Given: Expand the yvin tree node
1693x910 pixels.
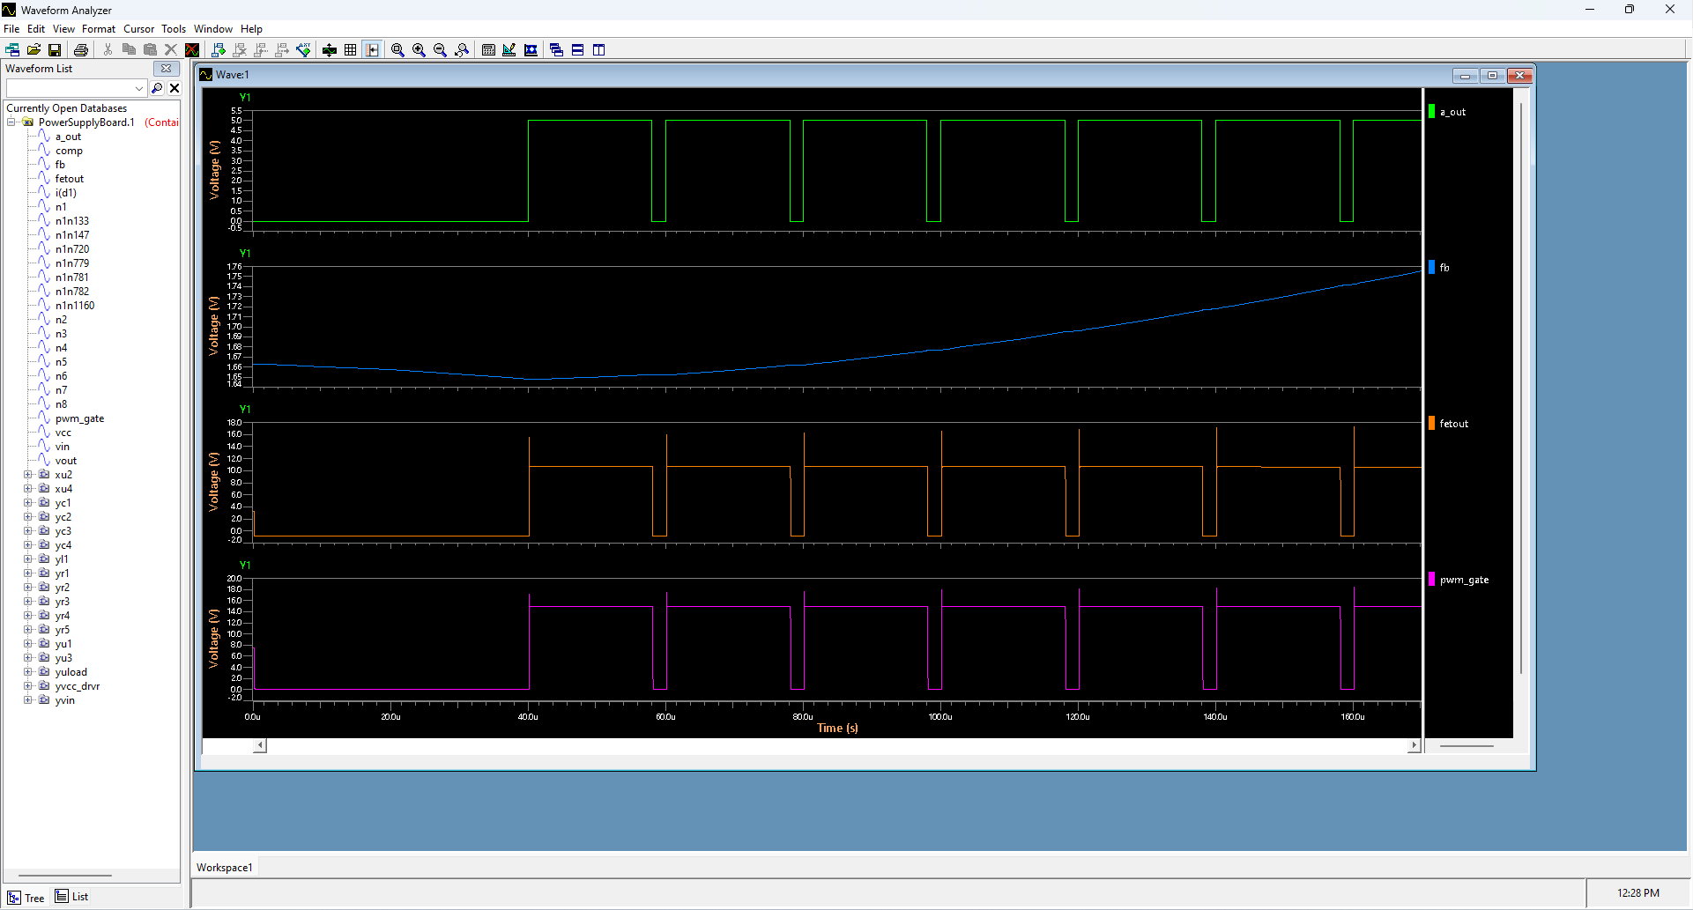Looking at the screenshot, I should 27,700.
